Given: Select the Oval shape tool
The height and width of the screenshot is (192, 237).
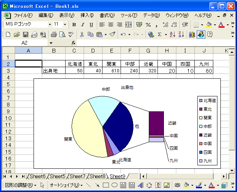Looking at the screenshot, I should [114, 185].
